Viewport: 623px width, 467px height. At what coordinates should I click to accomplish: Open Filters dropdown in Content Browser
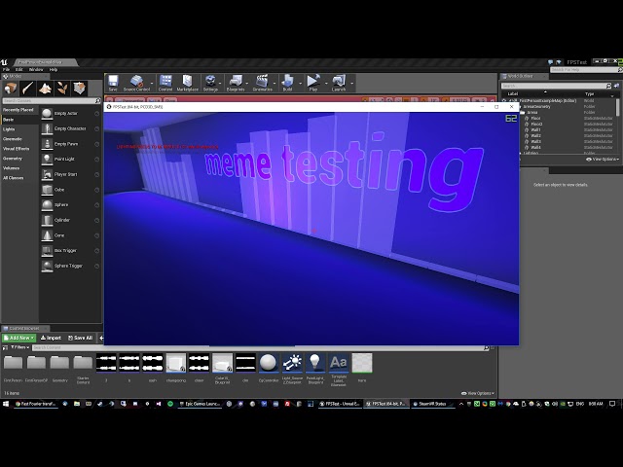pos(19,347)
